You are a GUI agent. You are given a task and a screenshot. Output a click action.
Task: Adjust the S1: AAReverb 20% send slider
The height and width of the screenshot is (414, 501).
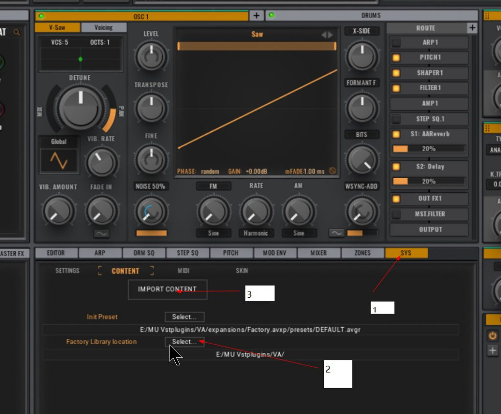coord(428,148)
